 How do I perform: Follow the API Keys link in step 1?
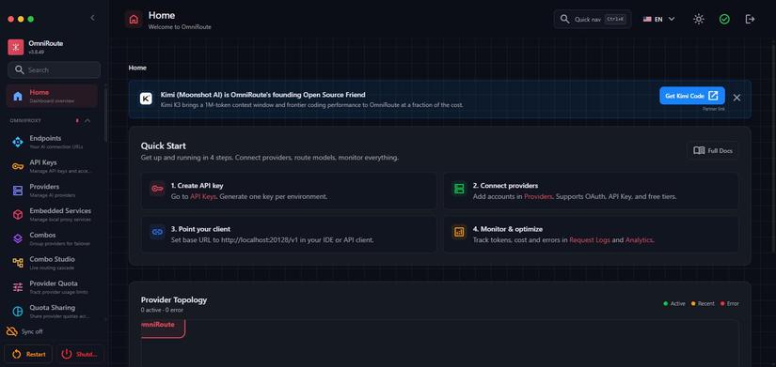coord(203,196)
